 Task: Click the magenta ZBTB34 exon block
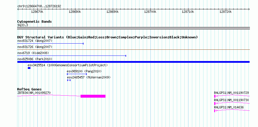(93, 96)
